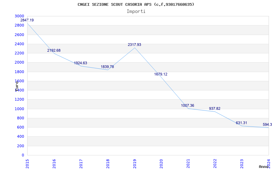The width and height of the screenshot is (272, 170).
Task: Click the Anno axis title
Action: pyautogui.click(x=263, y=167)
